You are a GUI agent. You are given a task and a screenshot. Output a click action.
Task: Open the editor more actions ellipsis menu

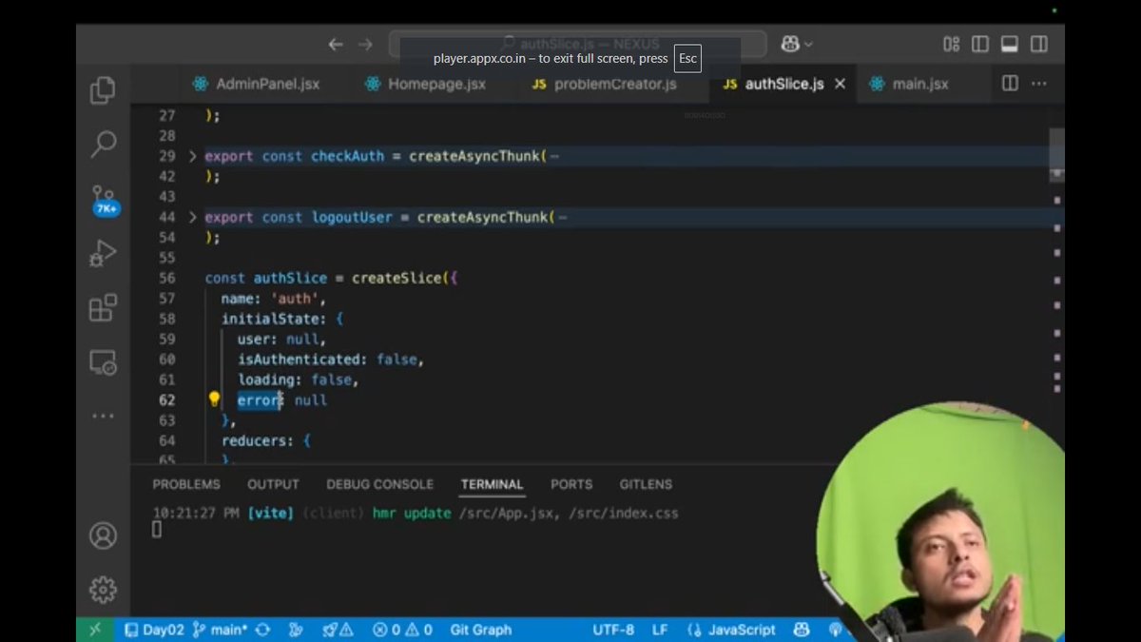(1038, 84)
